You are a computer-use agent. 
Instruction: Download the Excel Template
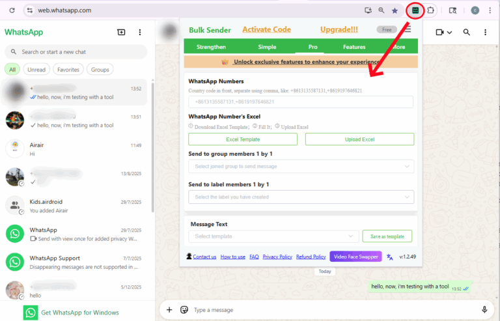point(243,139)
